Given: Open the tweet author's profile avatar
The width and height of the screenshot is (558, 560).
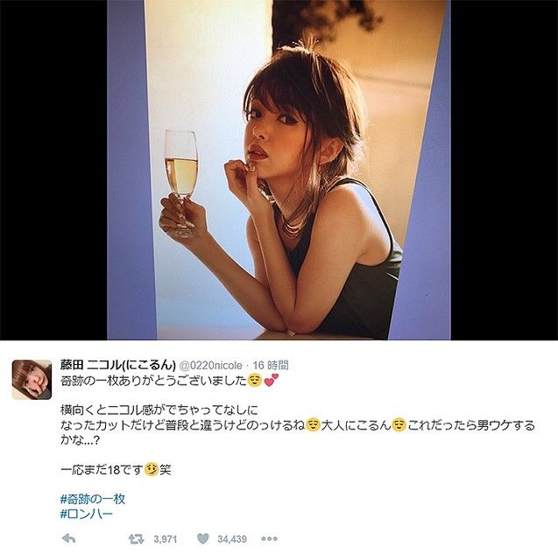Looking at the screenshot, I should [32, 379].
